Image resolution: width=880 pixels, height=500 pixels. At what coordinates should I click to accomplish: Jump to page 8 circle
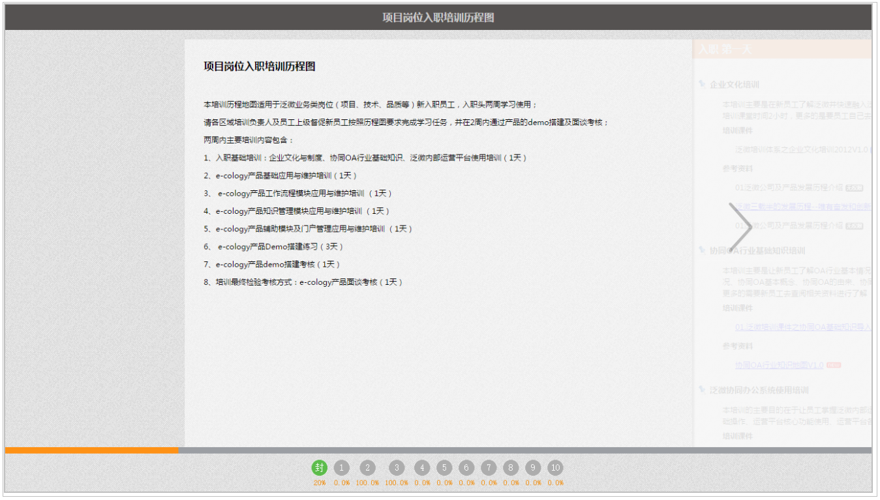pyautogui.click(x=511, y=467)
